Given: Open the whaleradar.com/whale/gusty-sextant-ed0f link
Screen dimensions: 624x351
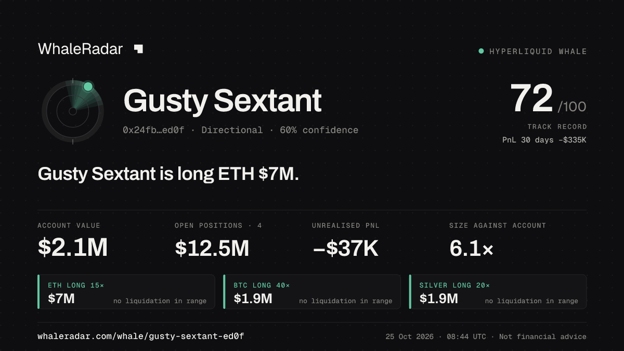Looking at the screenshot, I should (141, 336).
